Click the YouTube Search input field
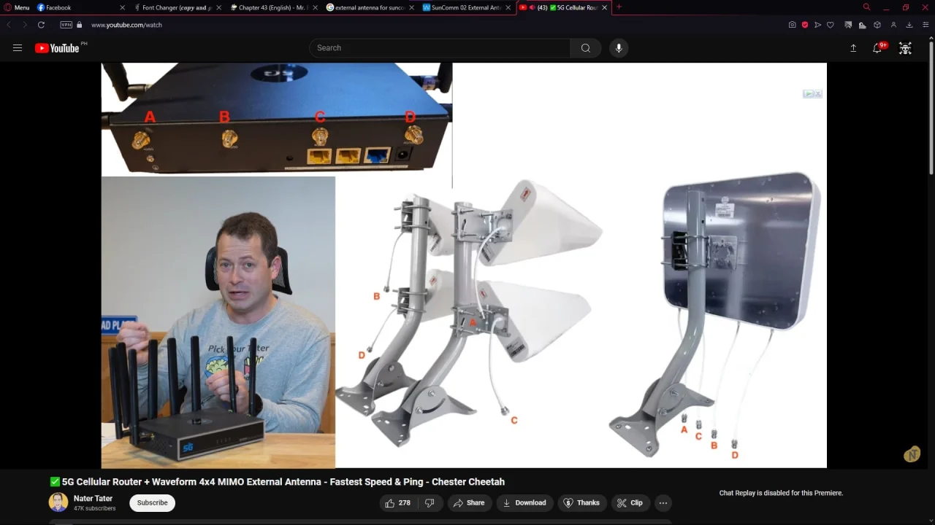The height and width of the screenshot is (525, 935). tap(440, 48)
